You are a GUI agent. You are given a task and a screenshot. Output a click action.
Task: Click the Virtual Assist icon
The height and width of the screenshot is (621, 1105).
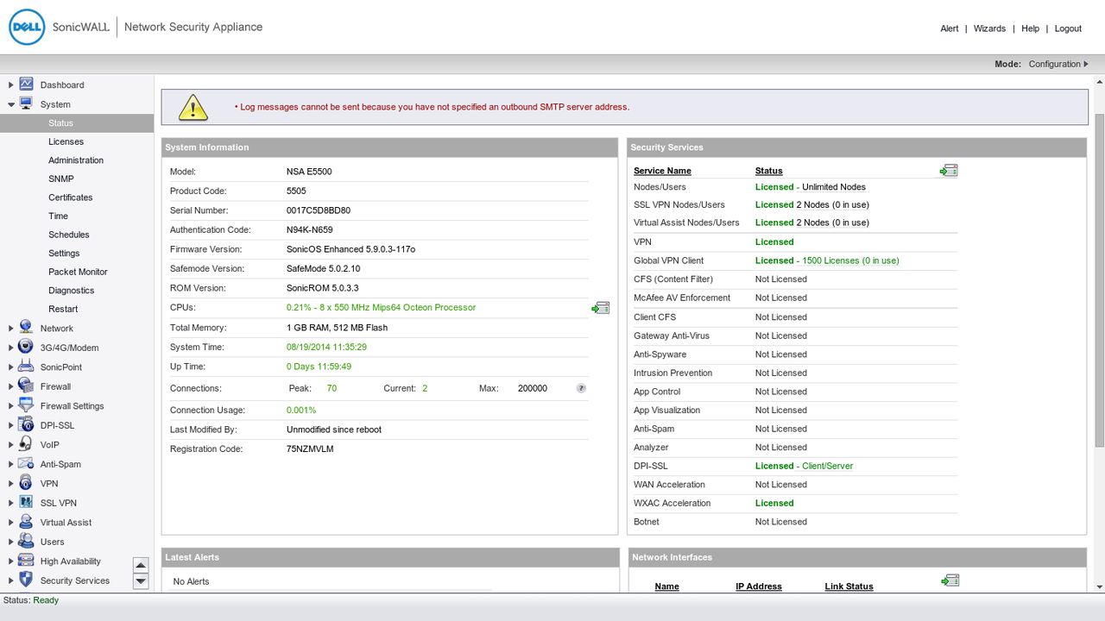click(26, 522)
